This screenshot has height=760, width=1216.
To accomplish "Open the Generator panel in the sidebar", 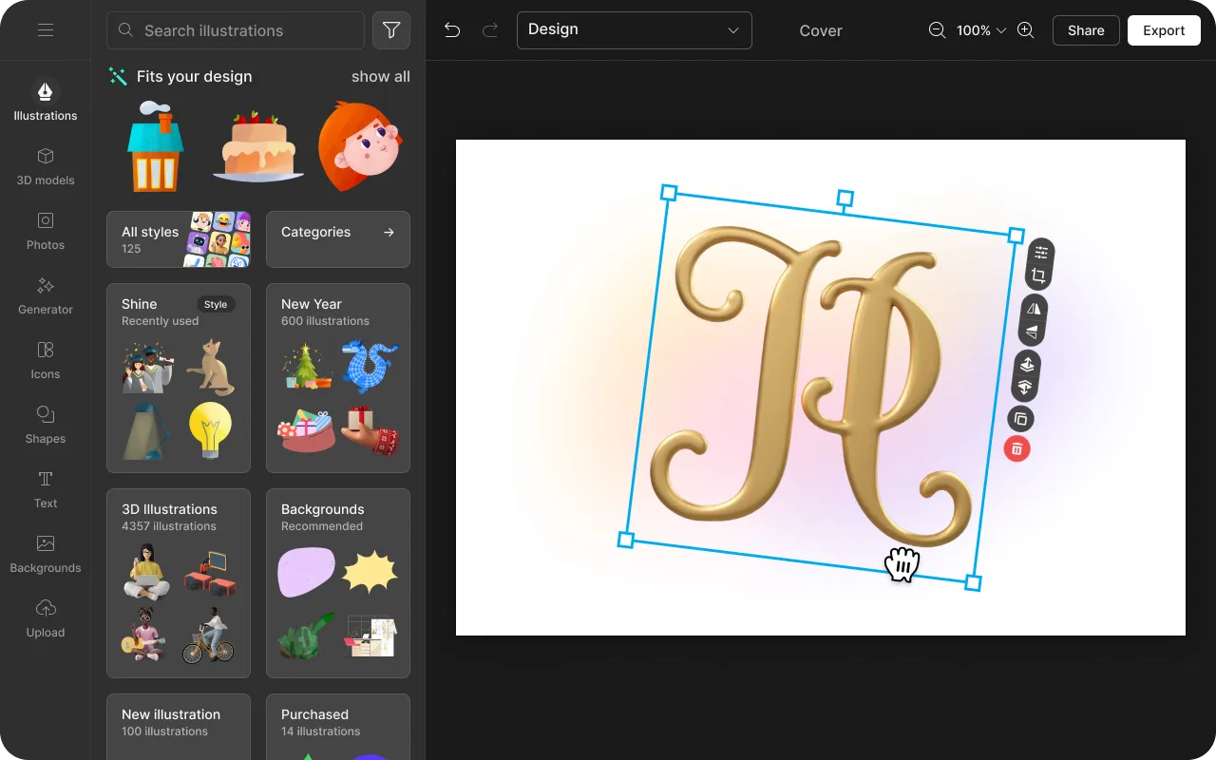I will (x=45, y=294).
